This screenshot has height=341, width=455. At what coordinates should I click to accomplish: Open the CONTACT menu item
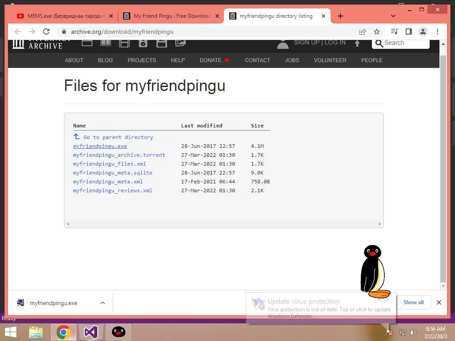[x=257, y=60]
